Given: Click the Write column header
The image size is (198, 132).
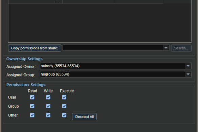Looking at the screenshot, I should (x=48, y=91).
